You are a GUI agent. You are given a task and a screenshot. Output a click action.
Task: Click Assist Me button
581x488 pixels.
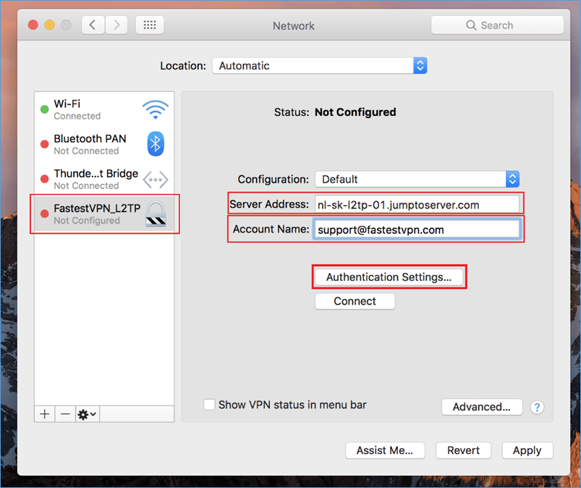(x=385, y=450)
